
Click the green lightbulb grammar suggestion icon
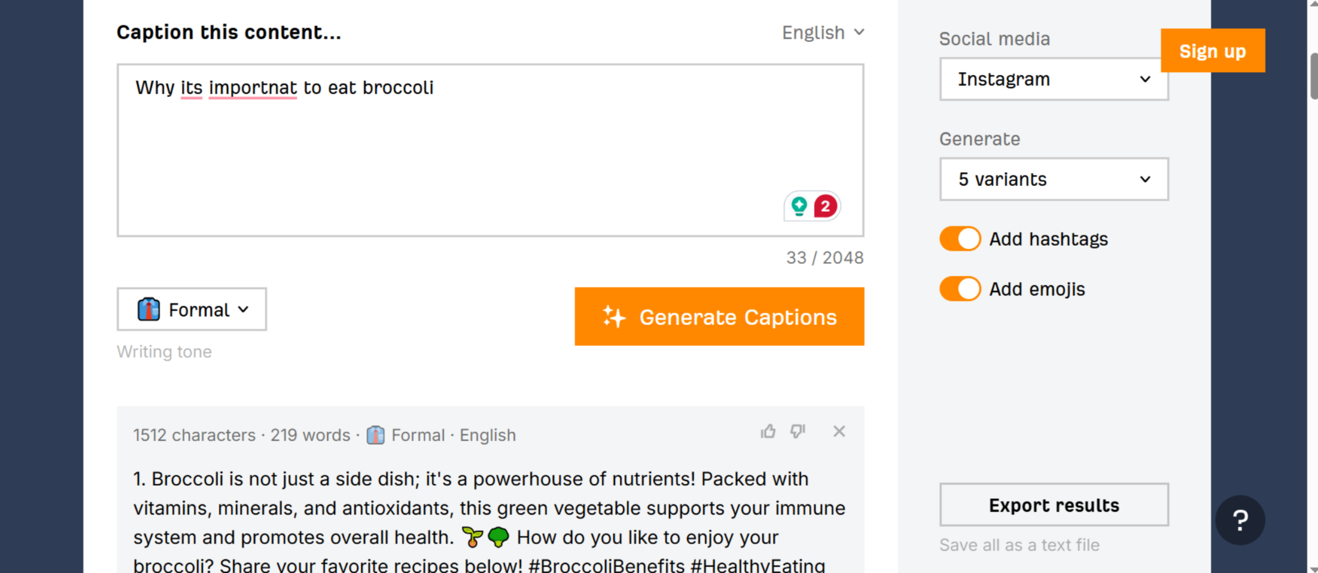pyautogui.click(x=799, y=206)
